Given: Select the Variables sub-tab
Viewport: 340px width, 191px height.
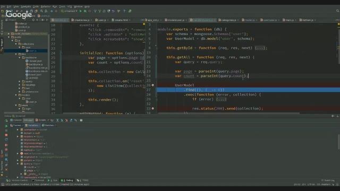Looking at the screenshot, I should 32,125.
